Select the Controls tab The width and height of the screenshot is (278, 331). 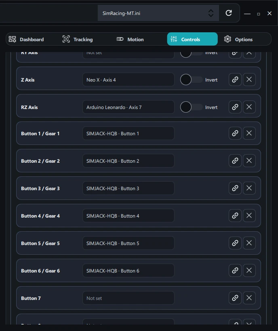tap(192, 39)
